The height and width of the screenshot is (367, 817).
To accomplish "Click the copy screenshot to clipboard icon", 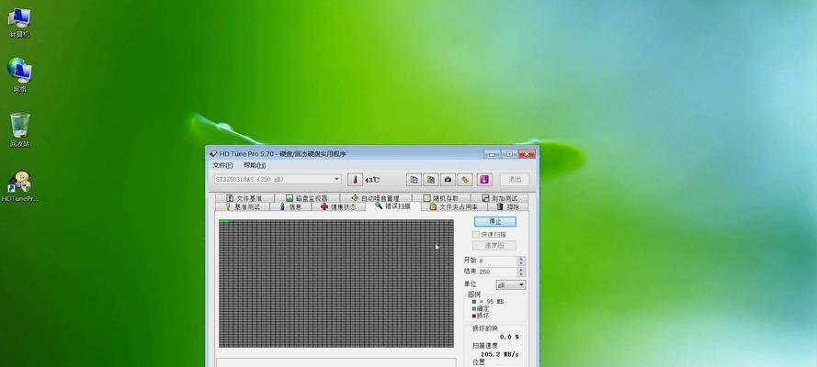I will [x=431, y=179].
